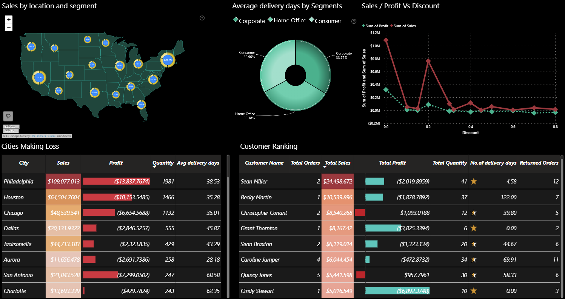Click Cities Making Loss table scrollbar
565x299 pixels.
pyautogui.click(x=228, y=166)
